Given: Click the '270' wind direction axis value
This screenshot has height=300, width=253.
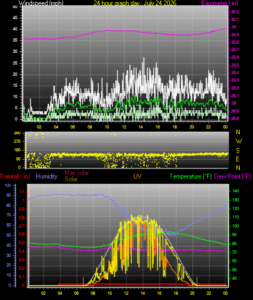Looking at the screenshot, I should tap(17, 141).
